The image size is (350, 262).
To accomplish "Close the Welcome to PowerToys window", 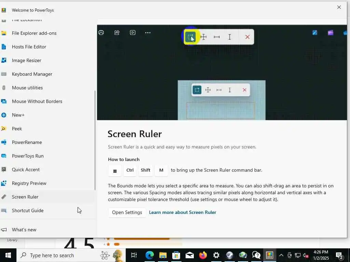I will click(x=339, y=8).
